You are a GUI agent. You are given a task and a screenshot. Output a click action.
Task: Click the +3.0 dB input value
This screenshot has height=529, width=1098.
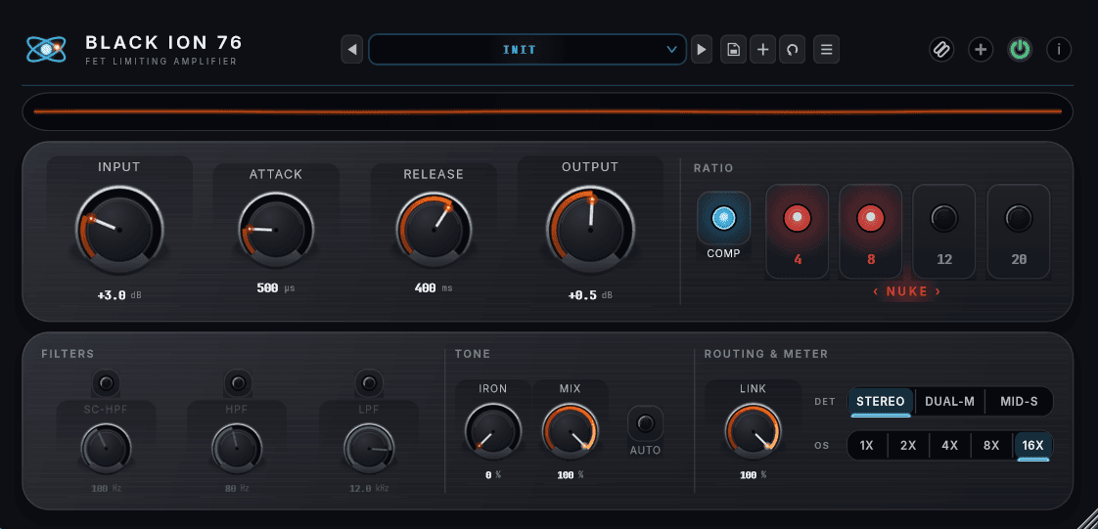[119, 295]
